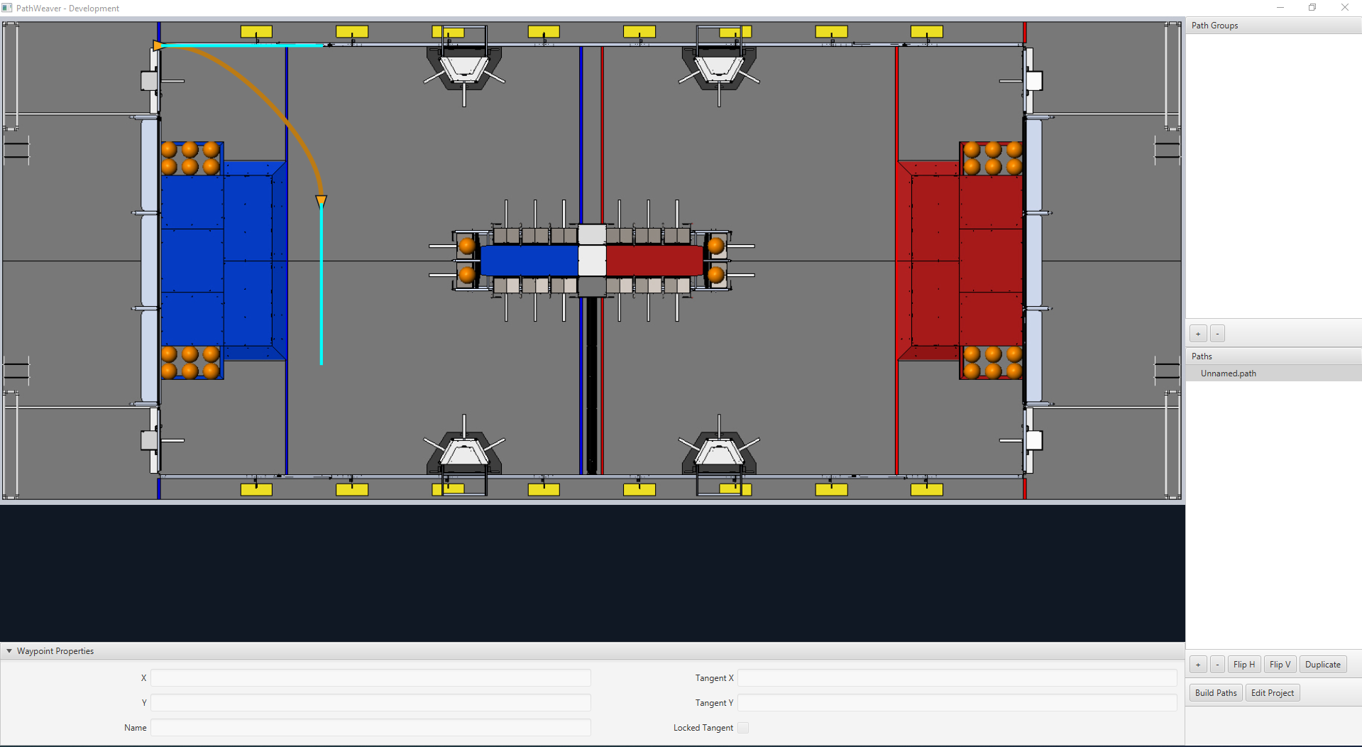This screenshot has height=747, width=1362.
Task: Toggle Flip H for the selected path
Action: click(1243, 664)
